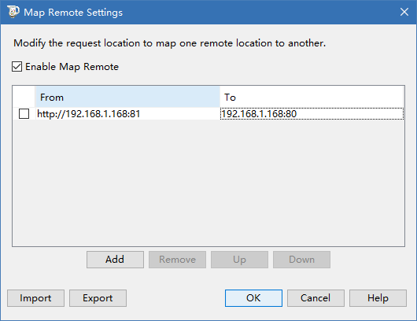Export mappings with the Export button
Viewport: 417px width, 321px height.
pos(98,298)
